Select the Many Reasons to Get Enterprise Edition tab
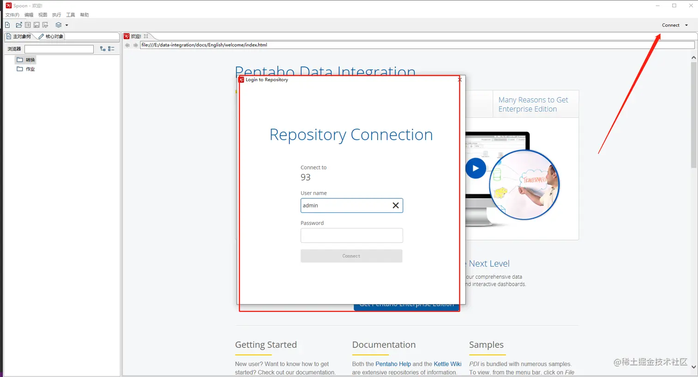The width and height of the screenshot is (698, 377). point(536,104)
